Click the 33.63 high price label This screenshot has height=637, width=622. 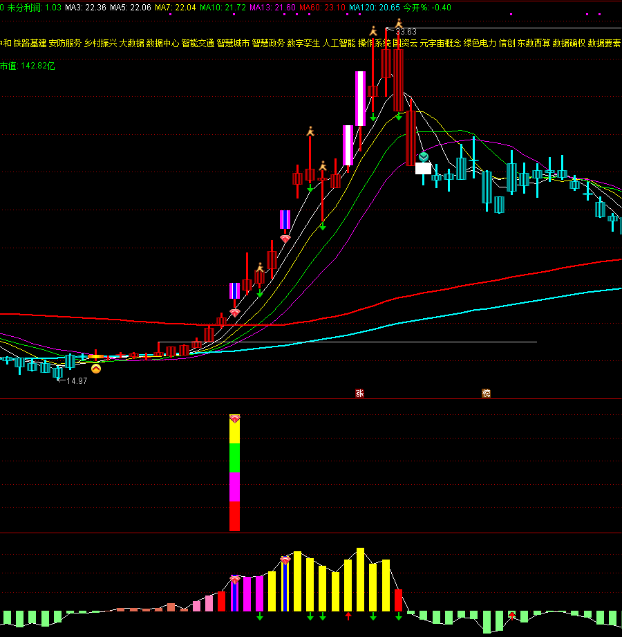[x=406, y=32]
